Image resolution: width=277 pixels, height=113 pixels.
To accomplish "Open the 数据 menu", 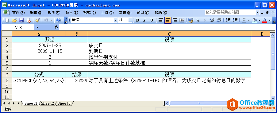I will click(x=125, y=13).
